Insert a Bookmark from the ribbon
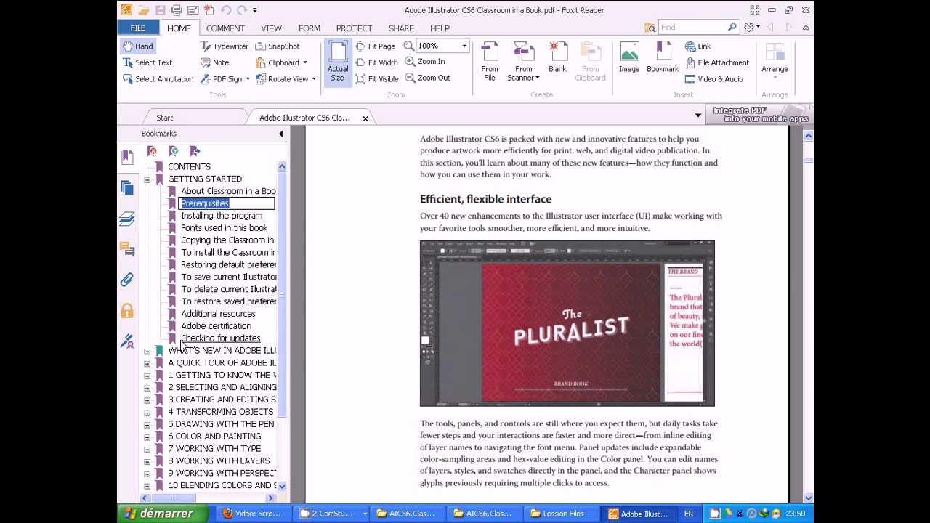Image resolution: width=930 pixels, height=523 pixels. click(x=663, y=57)
